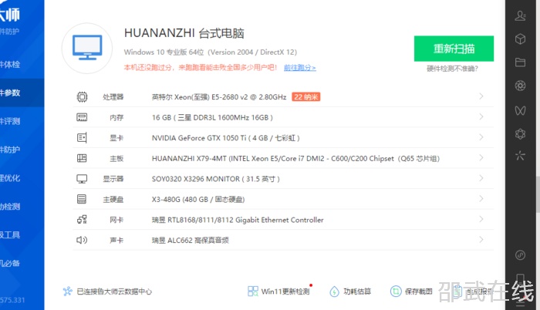Click 已连接鲁大师云数据中心 status text

[114, 291]
